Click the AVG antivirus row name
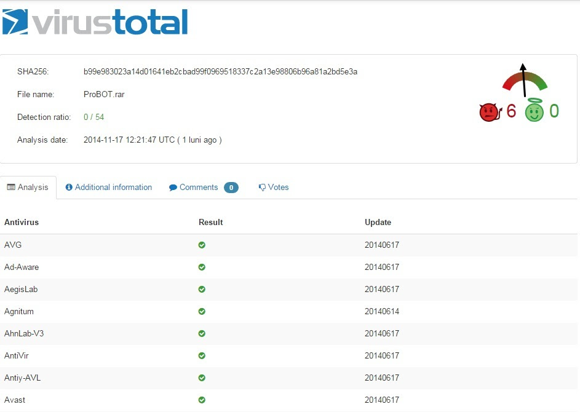Viewport: 580px width, 412px height. (x=13, y=245)
